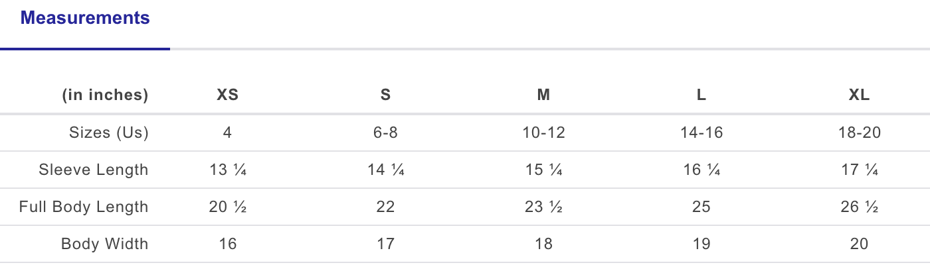930x269 pixels.
Task: Open the Measurements tab
Action: (x=85, y=19)
